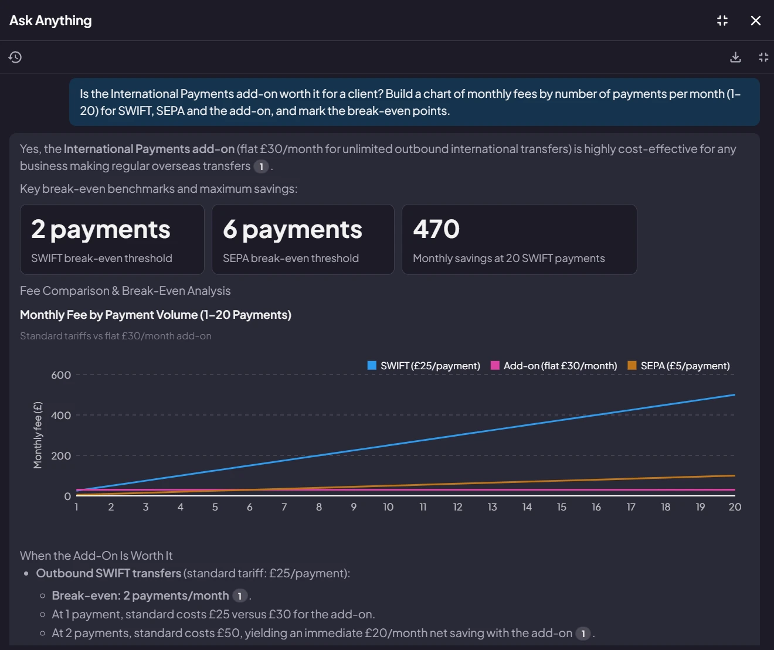Click the 'Monthly fee (£)' y-axis title
This screenshot has height=650, width=774.
coord(38,435)
